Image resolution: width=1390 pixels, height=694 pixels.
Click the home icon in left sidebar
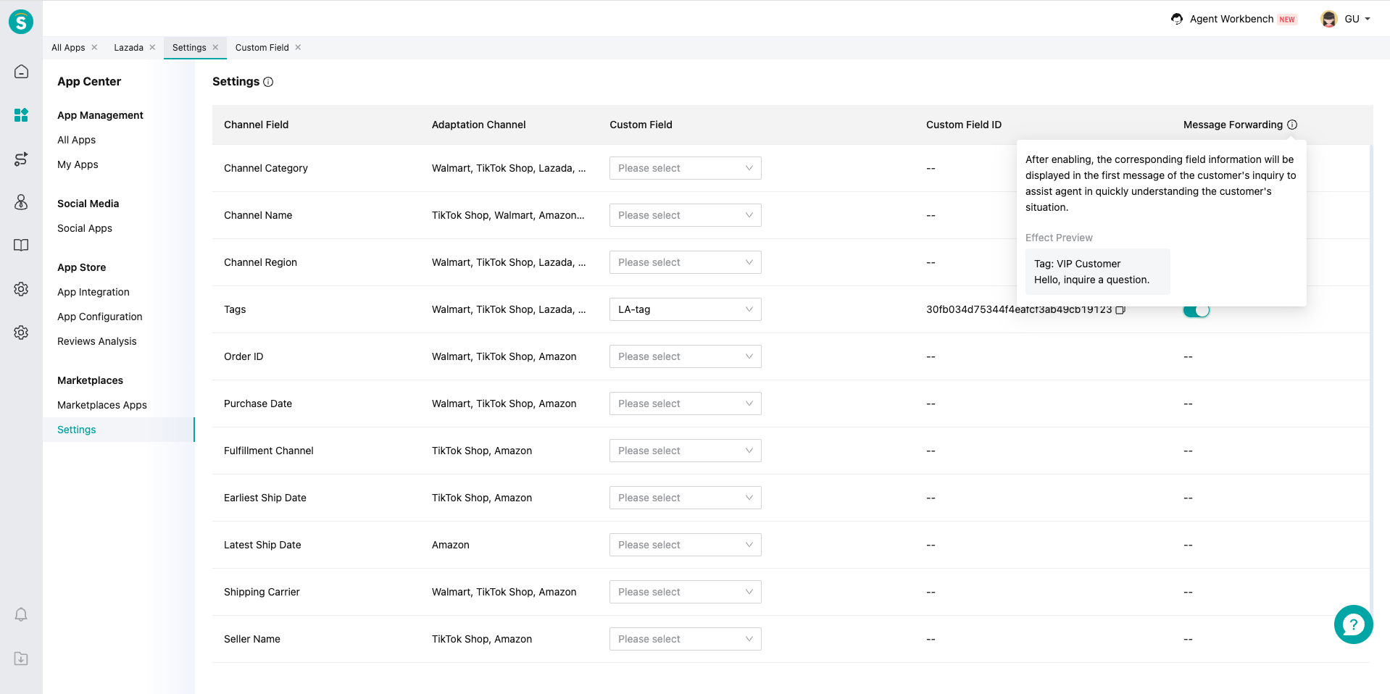coord(21,72)
